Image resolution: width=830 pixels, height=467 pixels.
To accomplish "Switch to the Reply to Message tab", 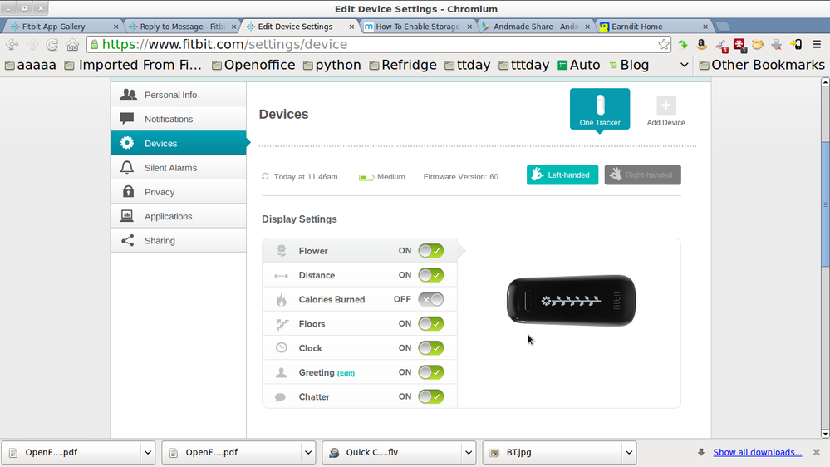I will point(182,27).
